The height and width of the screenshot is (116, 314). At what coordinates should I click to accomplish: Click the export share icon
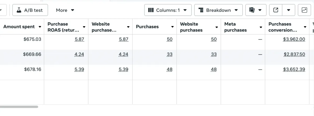pyautogui.click(x=276, y=10)
